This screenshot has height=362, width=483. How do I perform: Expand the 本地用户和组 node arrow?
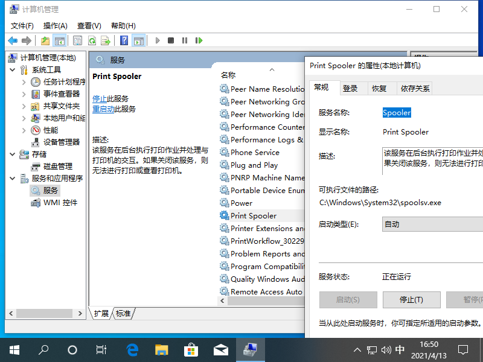[24, 118]
